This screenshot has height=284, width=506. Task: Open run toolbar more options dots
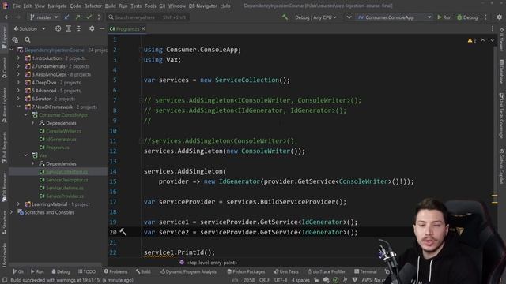coord(485,17)
